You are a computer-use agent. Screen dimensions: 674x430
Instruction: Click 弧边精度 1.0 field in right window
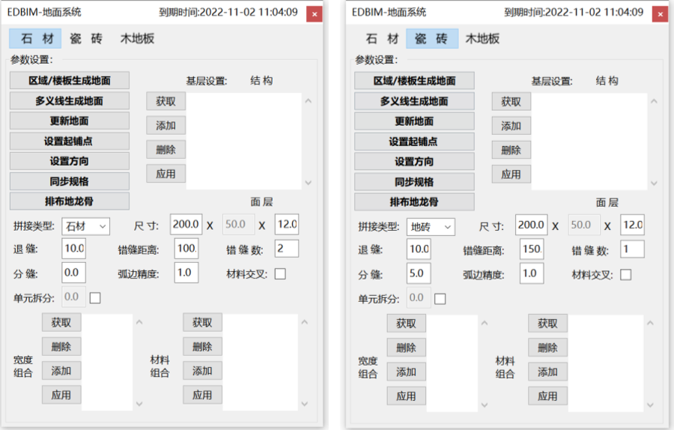532,273
